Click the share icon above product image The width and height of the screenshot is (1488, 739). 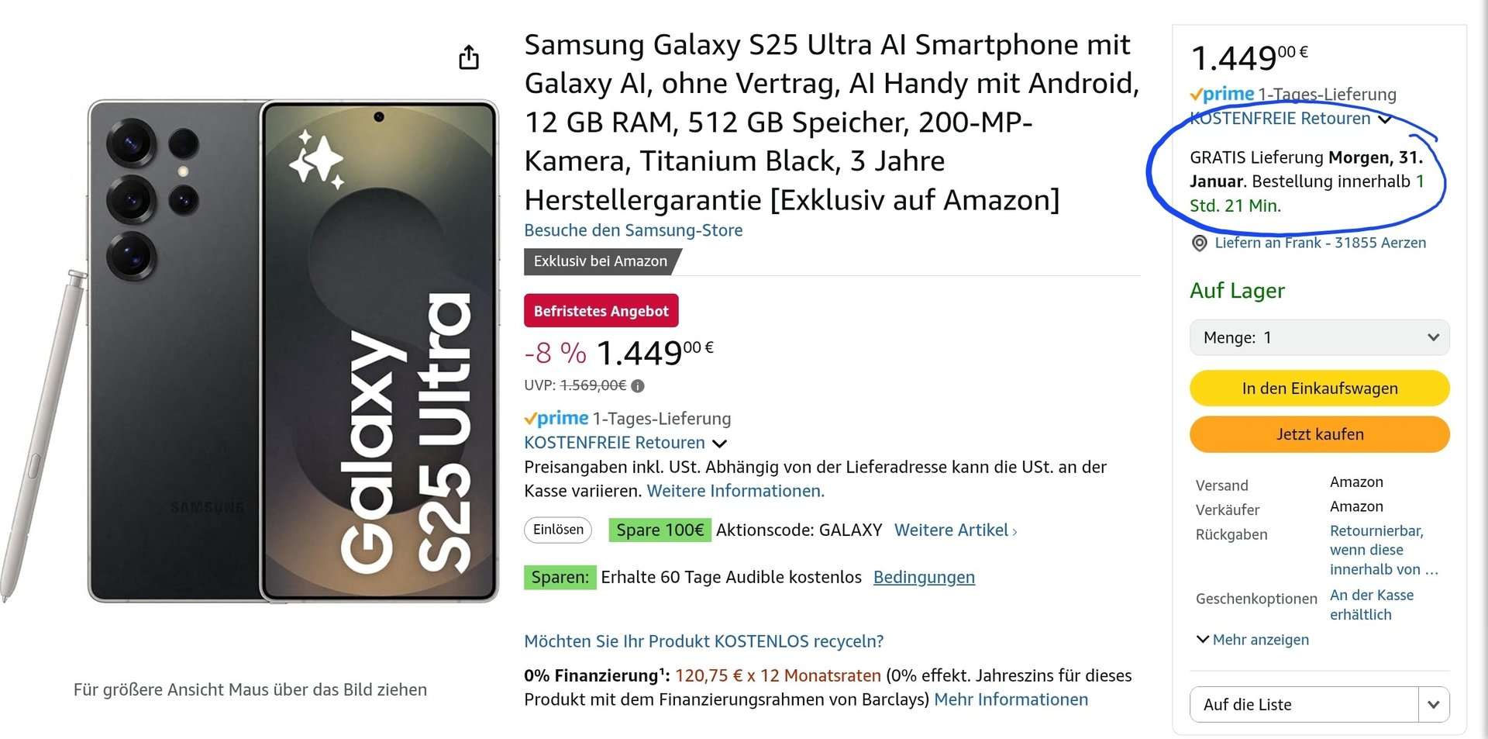point(469,57)
